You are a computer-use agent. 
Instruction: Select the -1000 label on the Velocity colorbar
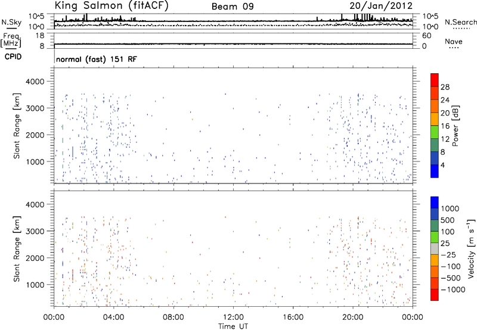point(453,289)
